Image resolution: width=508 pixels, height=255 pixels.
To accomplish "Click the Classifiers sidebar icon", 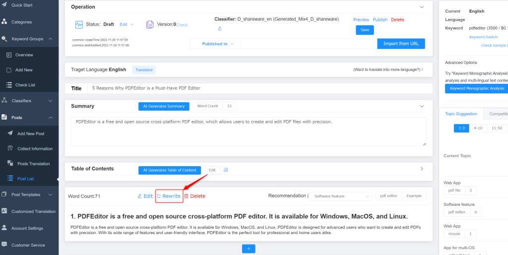I will pyautogui.click(x=4, y=100).
